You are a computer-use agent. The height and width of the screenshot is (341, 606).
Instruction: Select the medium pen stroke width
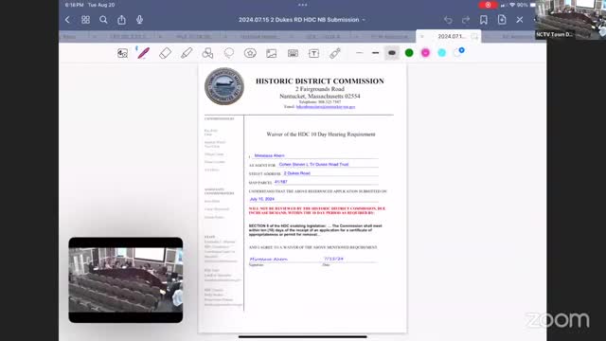(375, 53)
